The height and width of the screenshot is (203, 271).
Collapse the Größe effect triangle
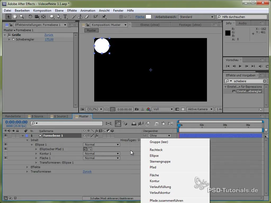point(5,35)
